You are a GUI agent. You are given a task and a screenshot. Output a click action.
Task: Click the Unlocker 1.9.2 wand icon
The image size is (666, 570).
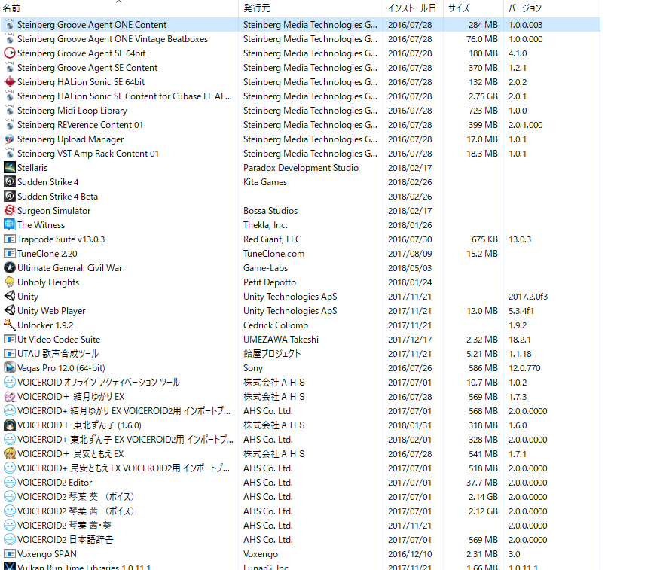point(9,325)
